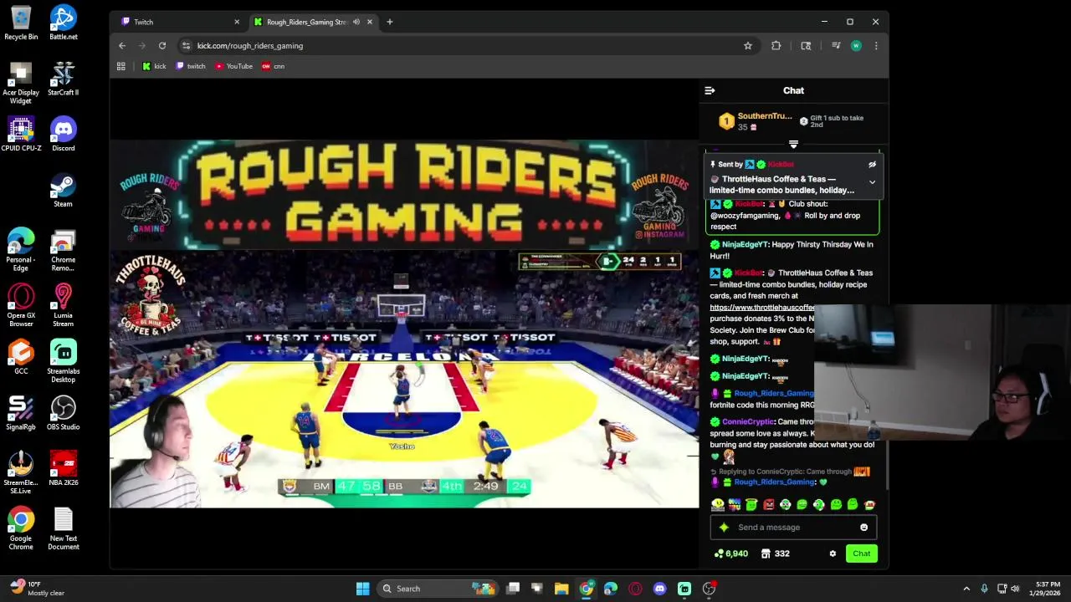Click into the Send a message field

coord(793,528)
